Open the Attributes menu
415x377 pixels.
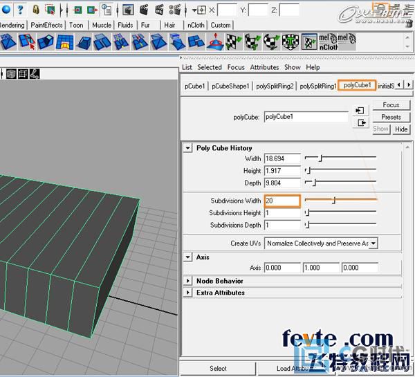264,67
